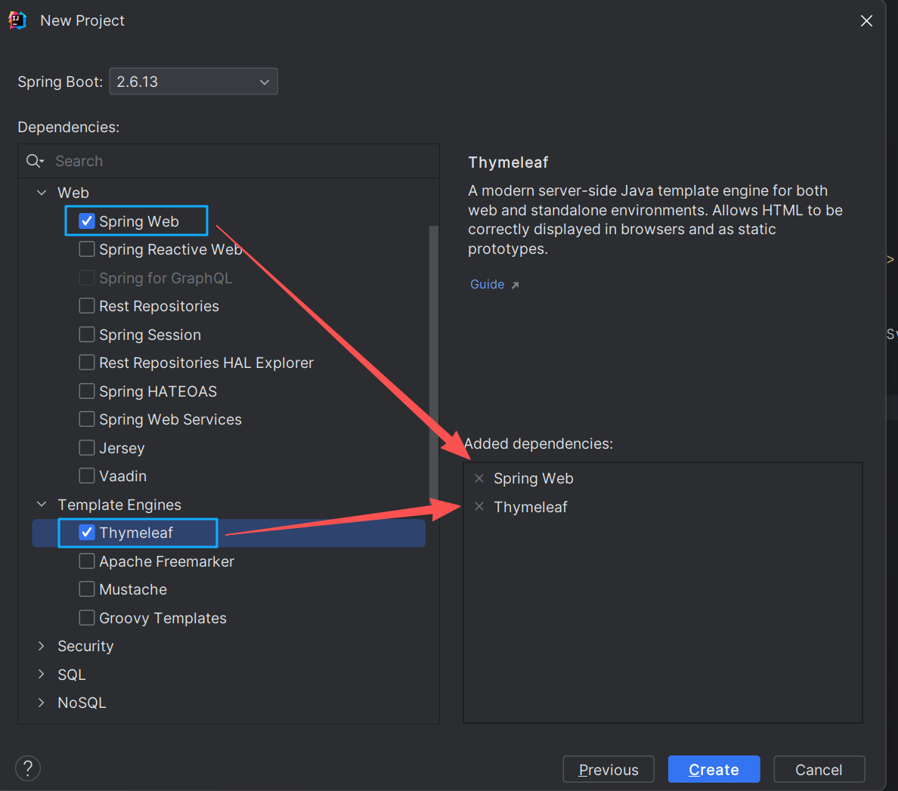The image size is (898, 791).
Task: Expand the SQL category
Action: [x=42, y=674]
